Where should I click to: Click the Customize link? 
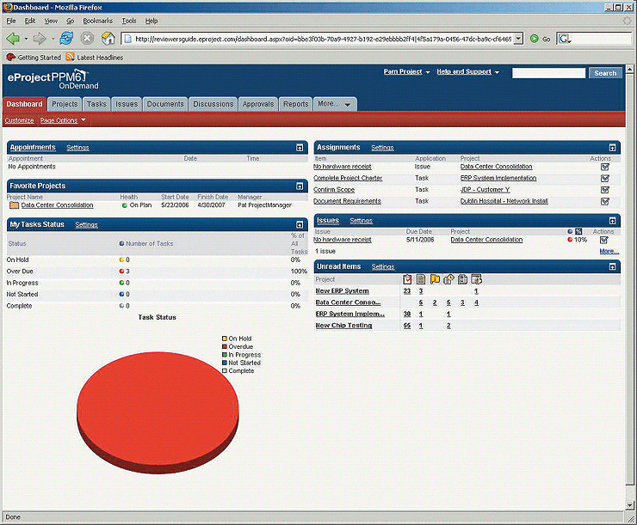20,120
